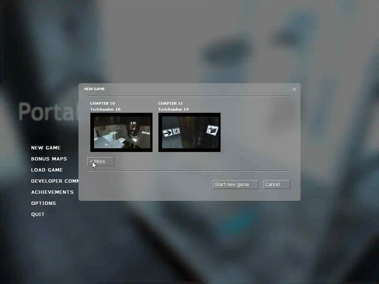Select Load Game from the main menu
The height and width of the screenshot is (284, 379).
[47, 170]
